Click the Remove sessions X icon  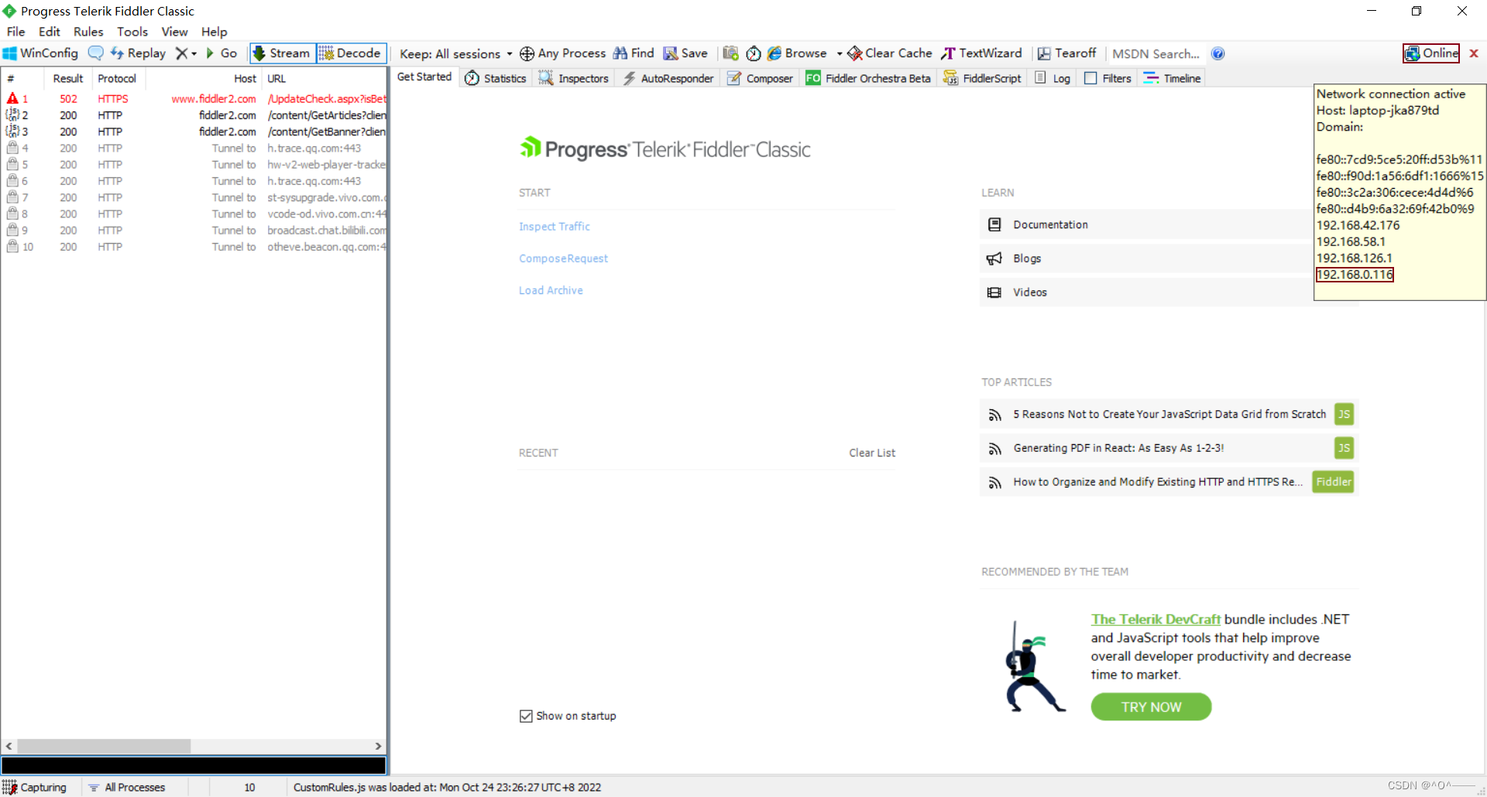tap(181, 53)
